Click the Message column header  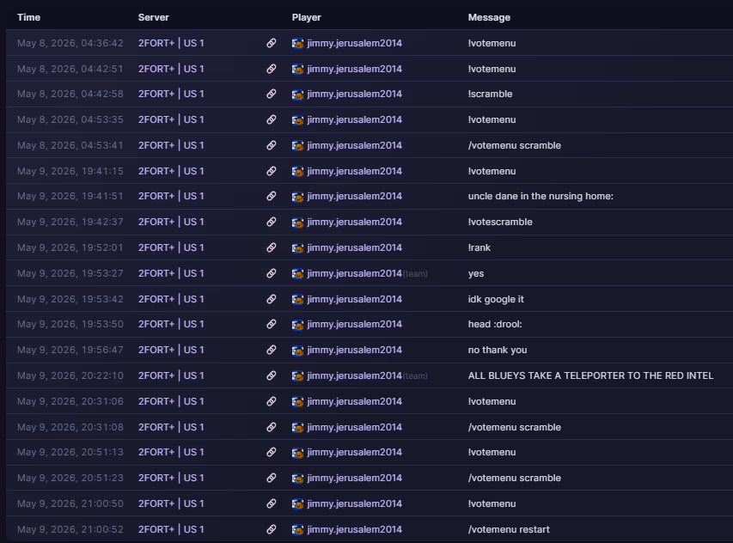click(x=489, y=17)
